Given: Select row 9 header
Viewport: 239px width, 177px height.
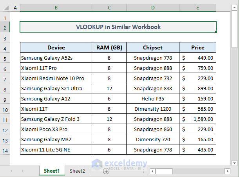Looking at the screenshot, I should coord(5,89).
